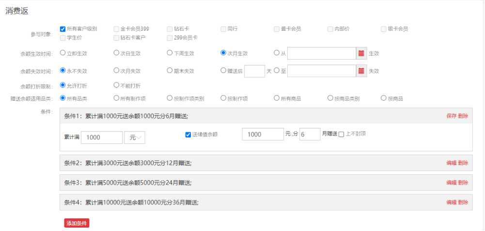
Task: Select 所有品类 radio option
Action: (63, 98)
